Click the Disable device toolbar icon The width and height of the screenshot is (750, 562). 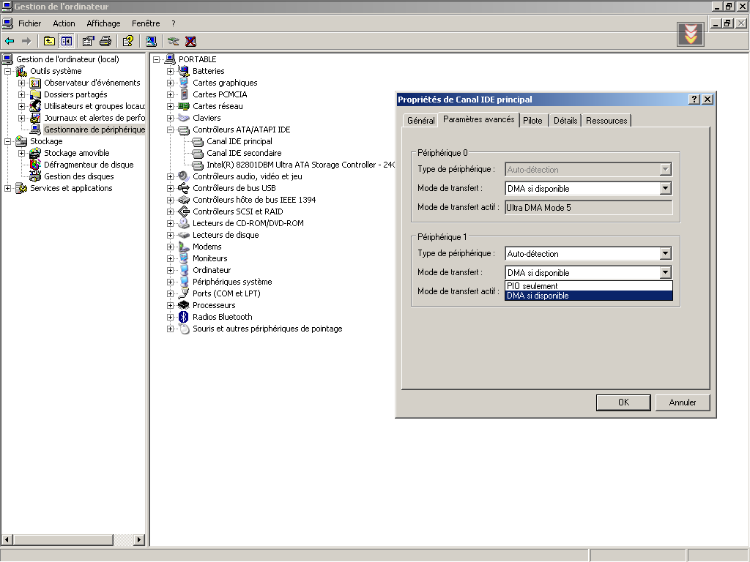click(173, 42)
